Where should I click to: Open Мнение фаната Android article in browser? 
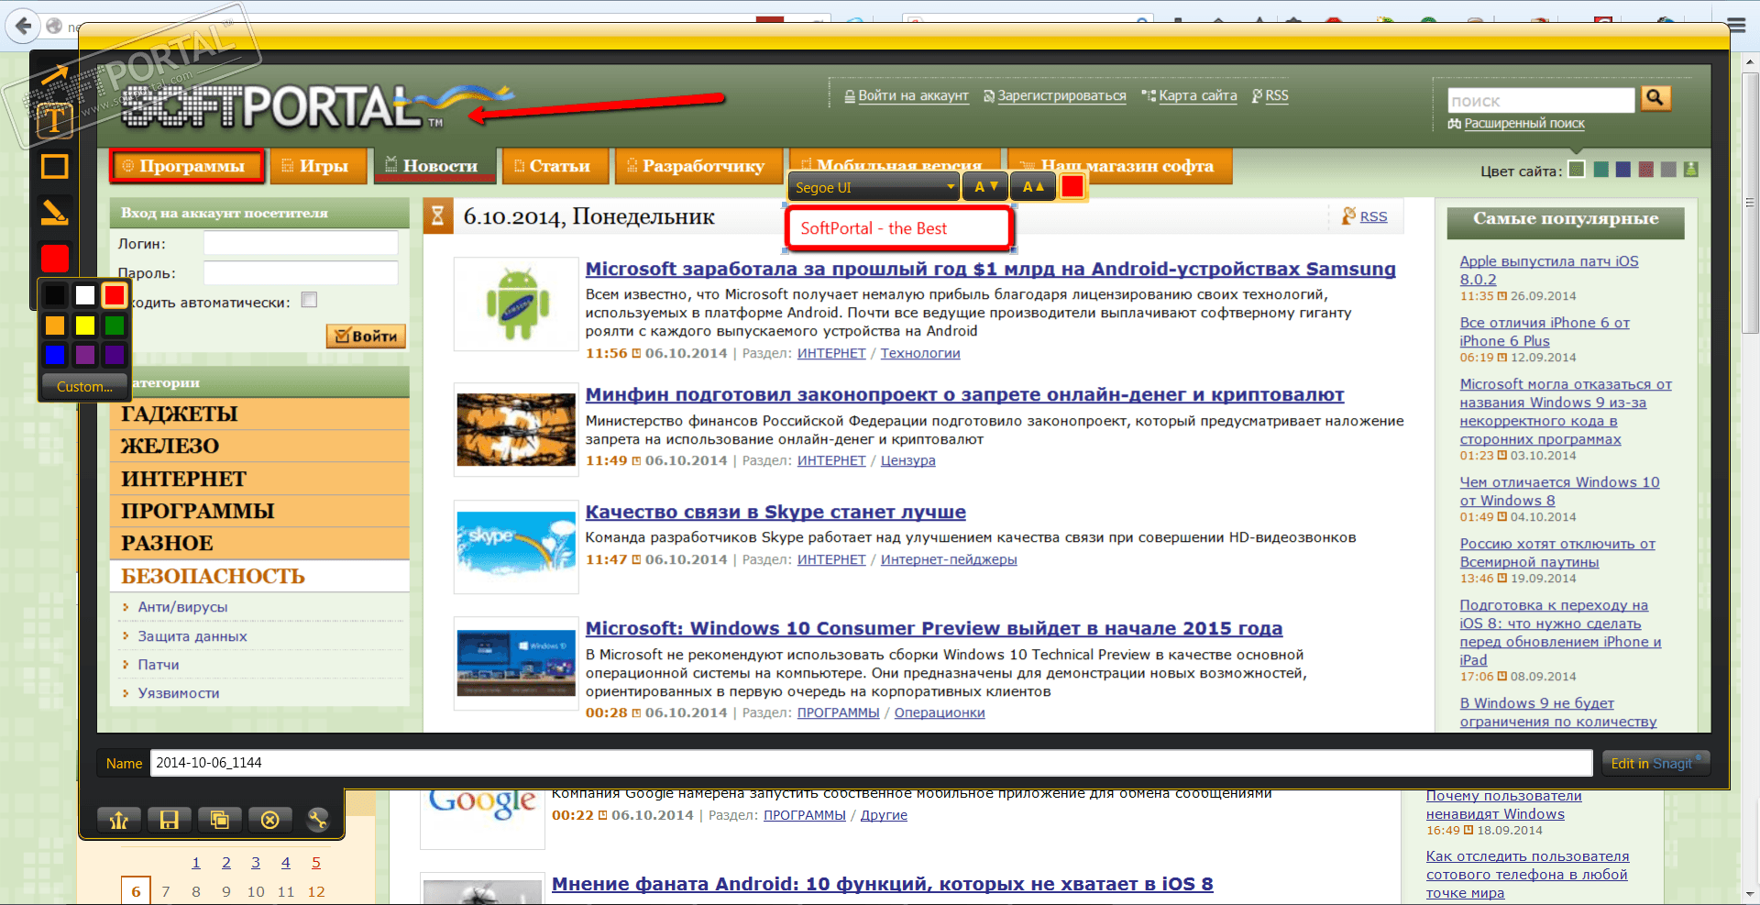883,884
